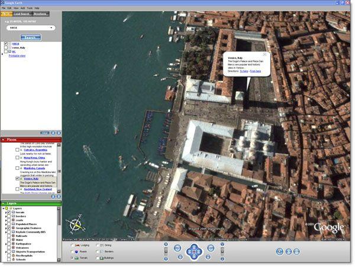Open the 94634 search result link
Image resolution: width=355 pixels, height=267 pixels.
(15, 44)
